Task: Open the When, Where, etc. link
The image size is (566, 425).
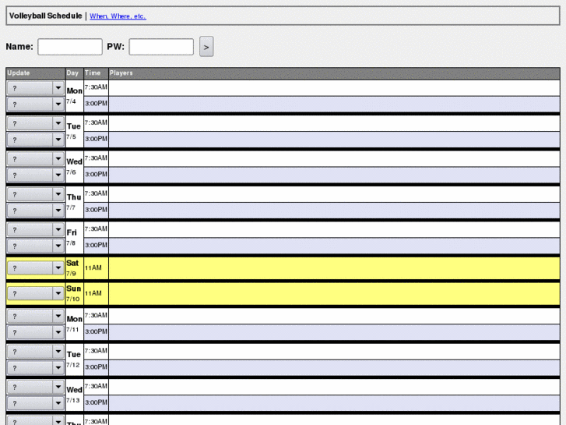Action: [118, 16]
